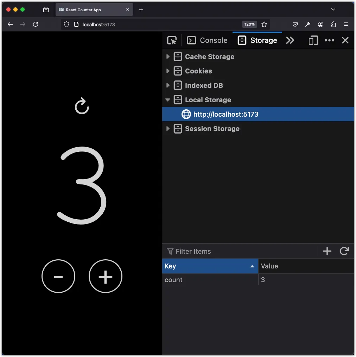
Task: Click the counter reset arrow icon
Action: pos(82,106)
